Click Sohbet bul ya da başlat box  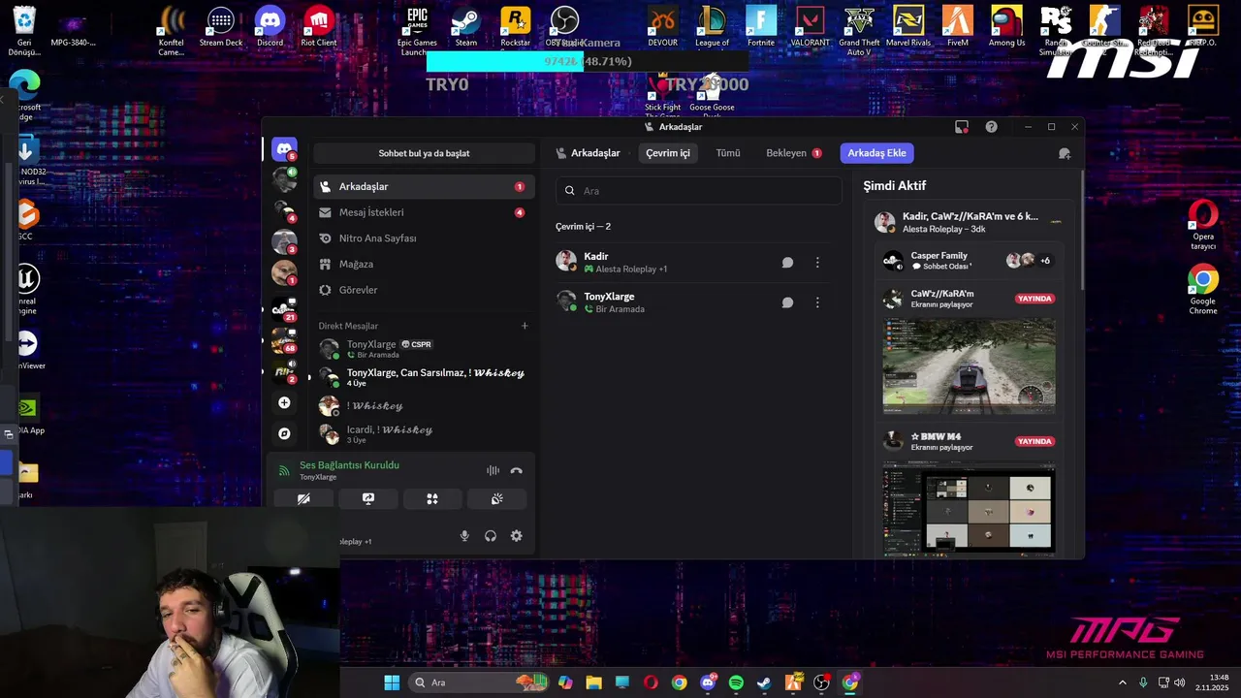[x=424, y=153]
